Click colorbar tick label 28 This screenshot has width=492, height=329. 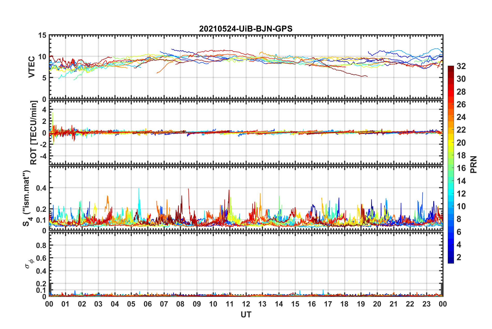click(461, 92)
